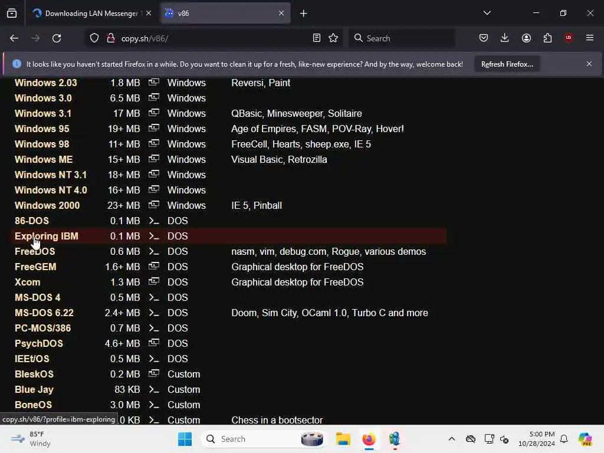Screen dimensions: 604x453
Task: Click the taskbar Search box
Action: click(x=264, y=439)
